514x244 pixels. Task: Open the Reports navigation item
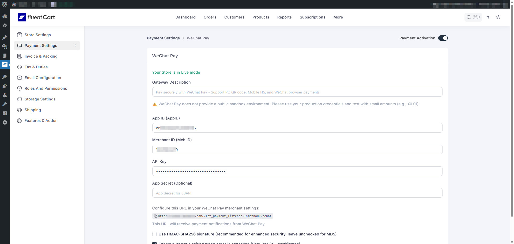point(284,17)
